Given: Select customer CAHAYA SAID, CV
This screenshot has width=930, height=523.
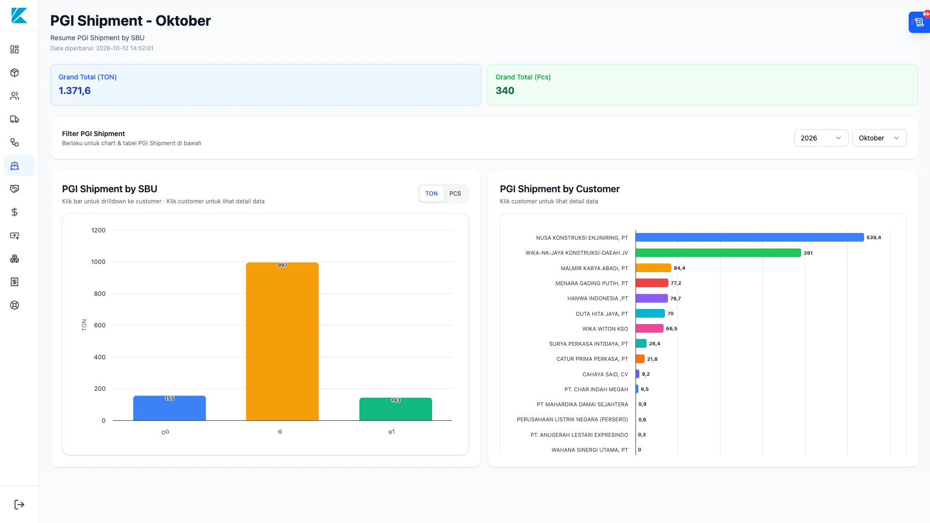Looking at the screenshot, I should [605, 374].
